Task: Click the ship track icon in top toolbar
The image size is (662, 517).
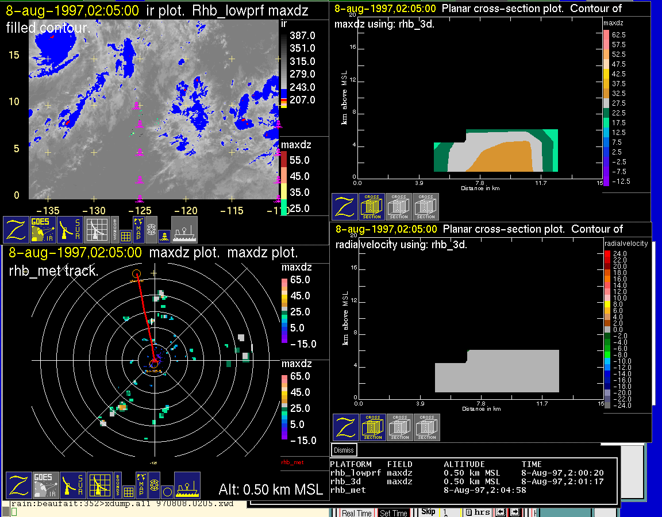Action: [x=184, y=229]
